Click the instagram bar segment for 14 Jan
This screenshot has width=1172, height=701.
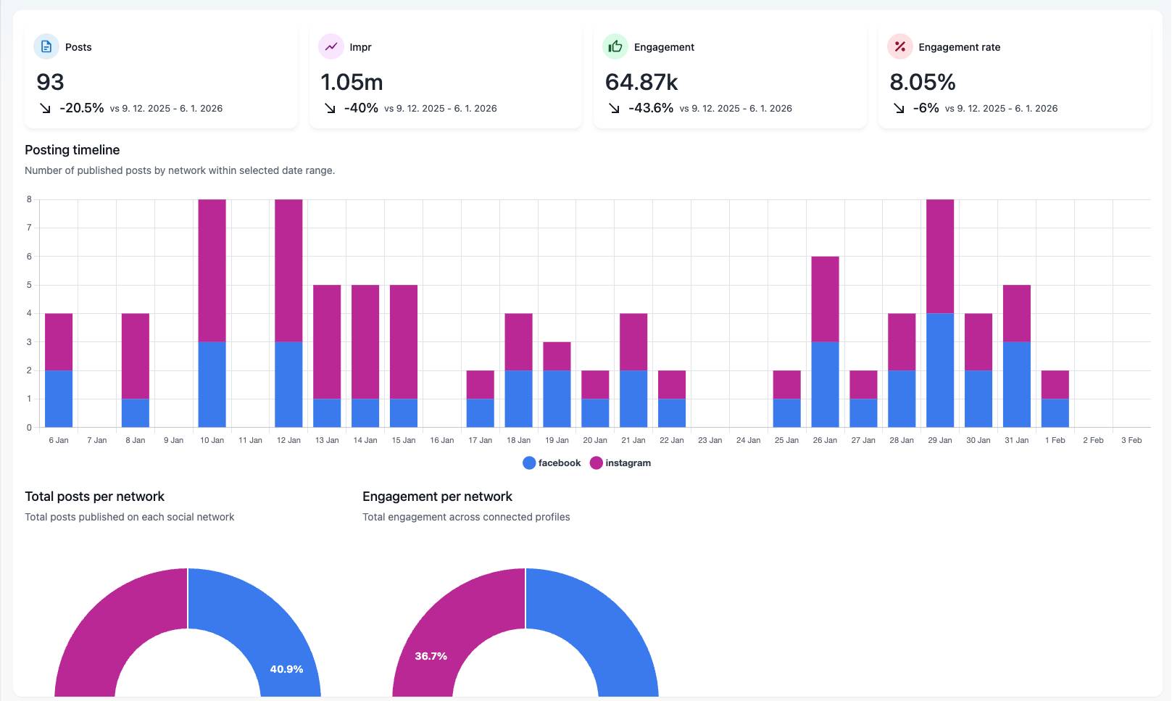(365, 342)
